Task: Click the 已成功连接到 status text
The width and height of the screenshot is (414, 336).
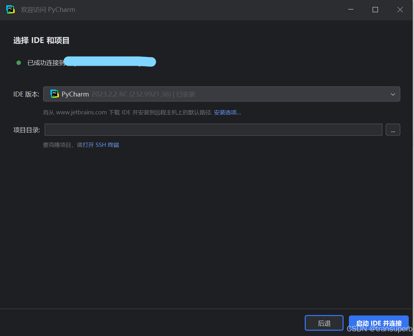Action: tap(46, 63)
